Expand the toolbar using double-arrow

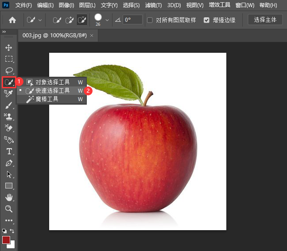4,32
